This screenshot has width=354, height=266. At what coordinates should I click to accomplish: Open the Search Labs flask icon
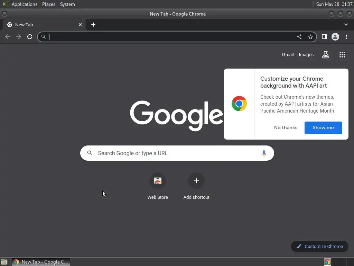326,55
